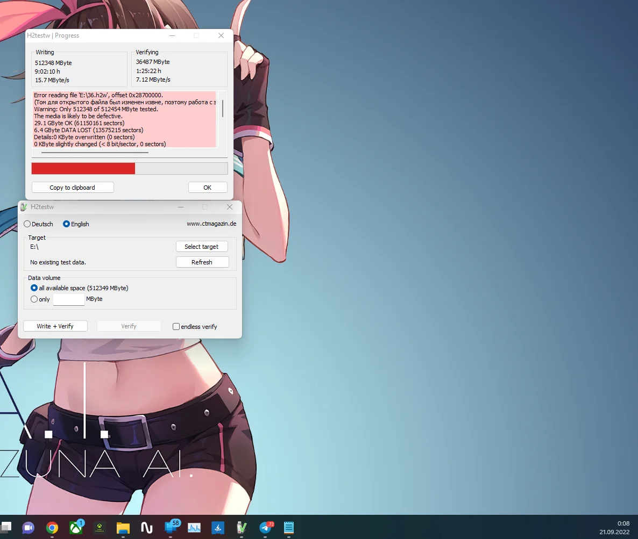Select Deutsch language option

(x=38, y=224)
